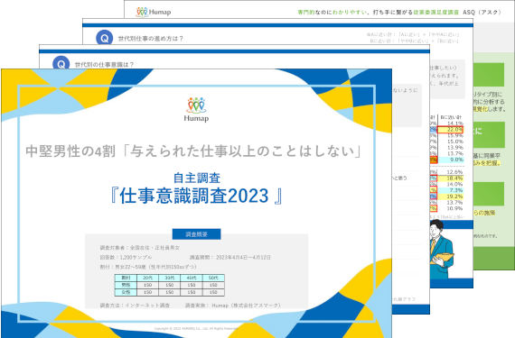Click the 30代 column header cell
This screenshot has width=515, height=338.
tap(170, 278)
